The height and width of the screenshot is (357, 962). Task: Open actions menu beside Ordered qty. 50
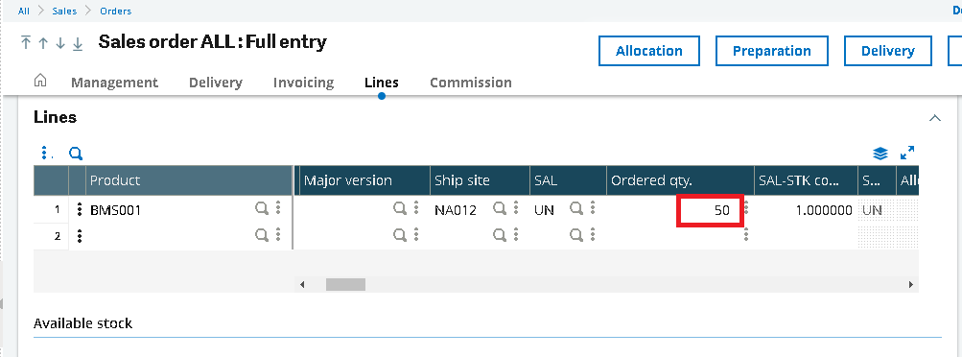(746, 210)
